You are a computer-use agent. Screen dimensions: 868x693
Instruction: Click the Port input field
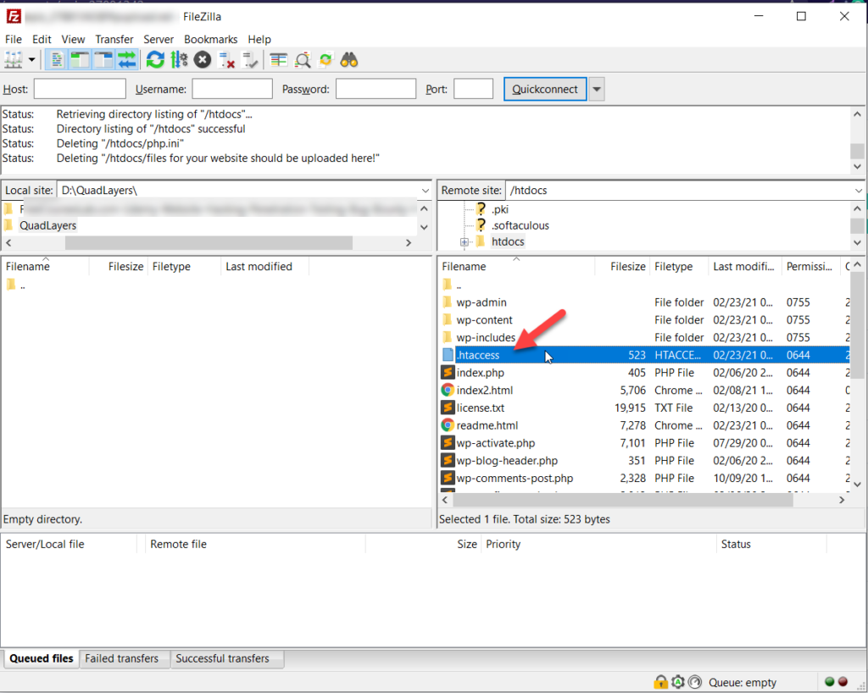click(473, 89)
